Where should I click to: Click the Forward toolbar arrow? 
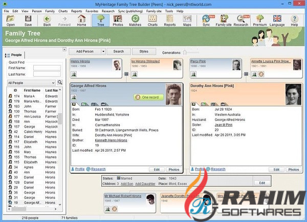[64, 21]
